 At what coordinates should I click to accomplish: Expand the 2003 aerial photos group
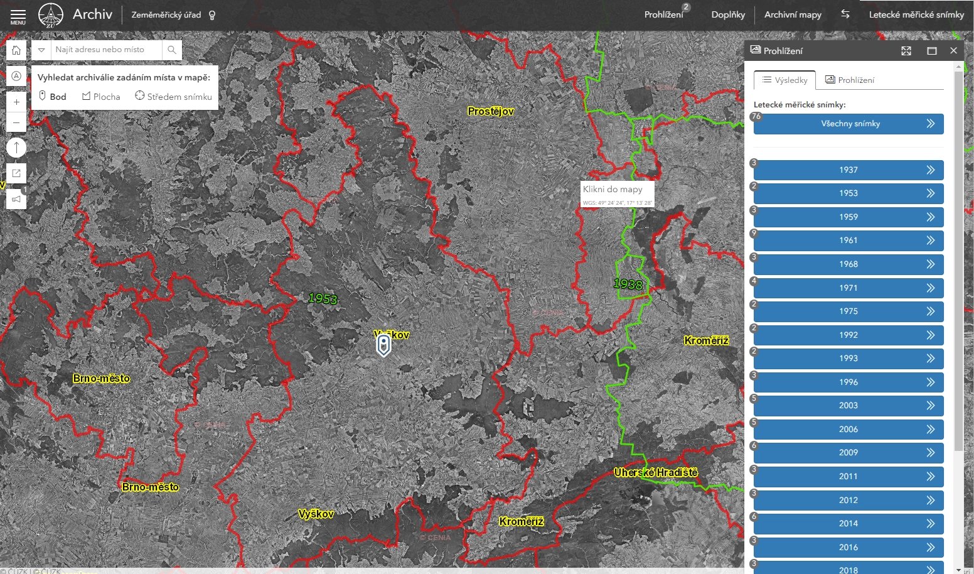(848, 406)
